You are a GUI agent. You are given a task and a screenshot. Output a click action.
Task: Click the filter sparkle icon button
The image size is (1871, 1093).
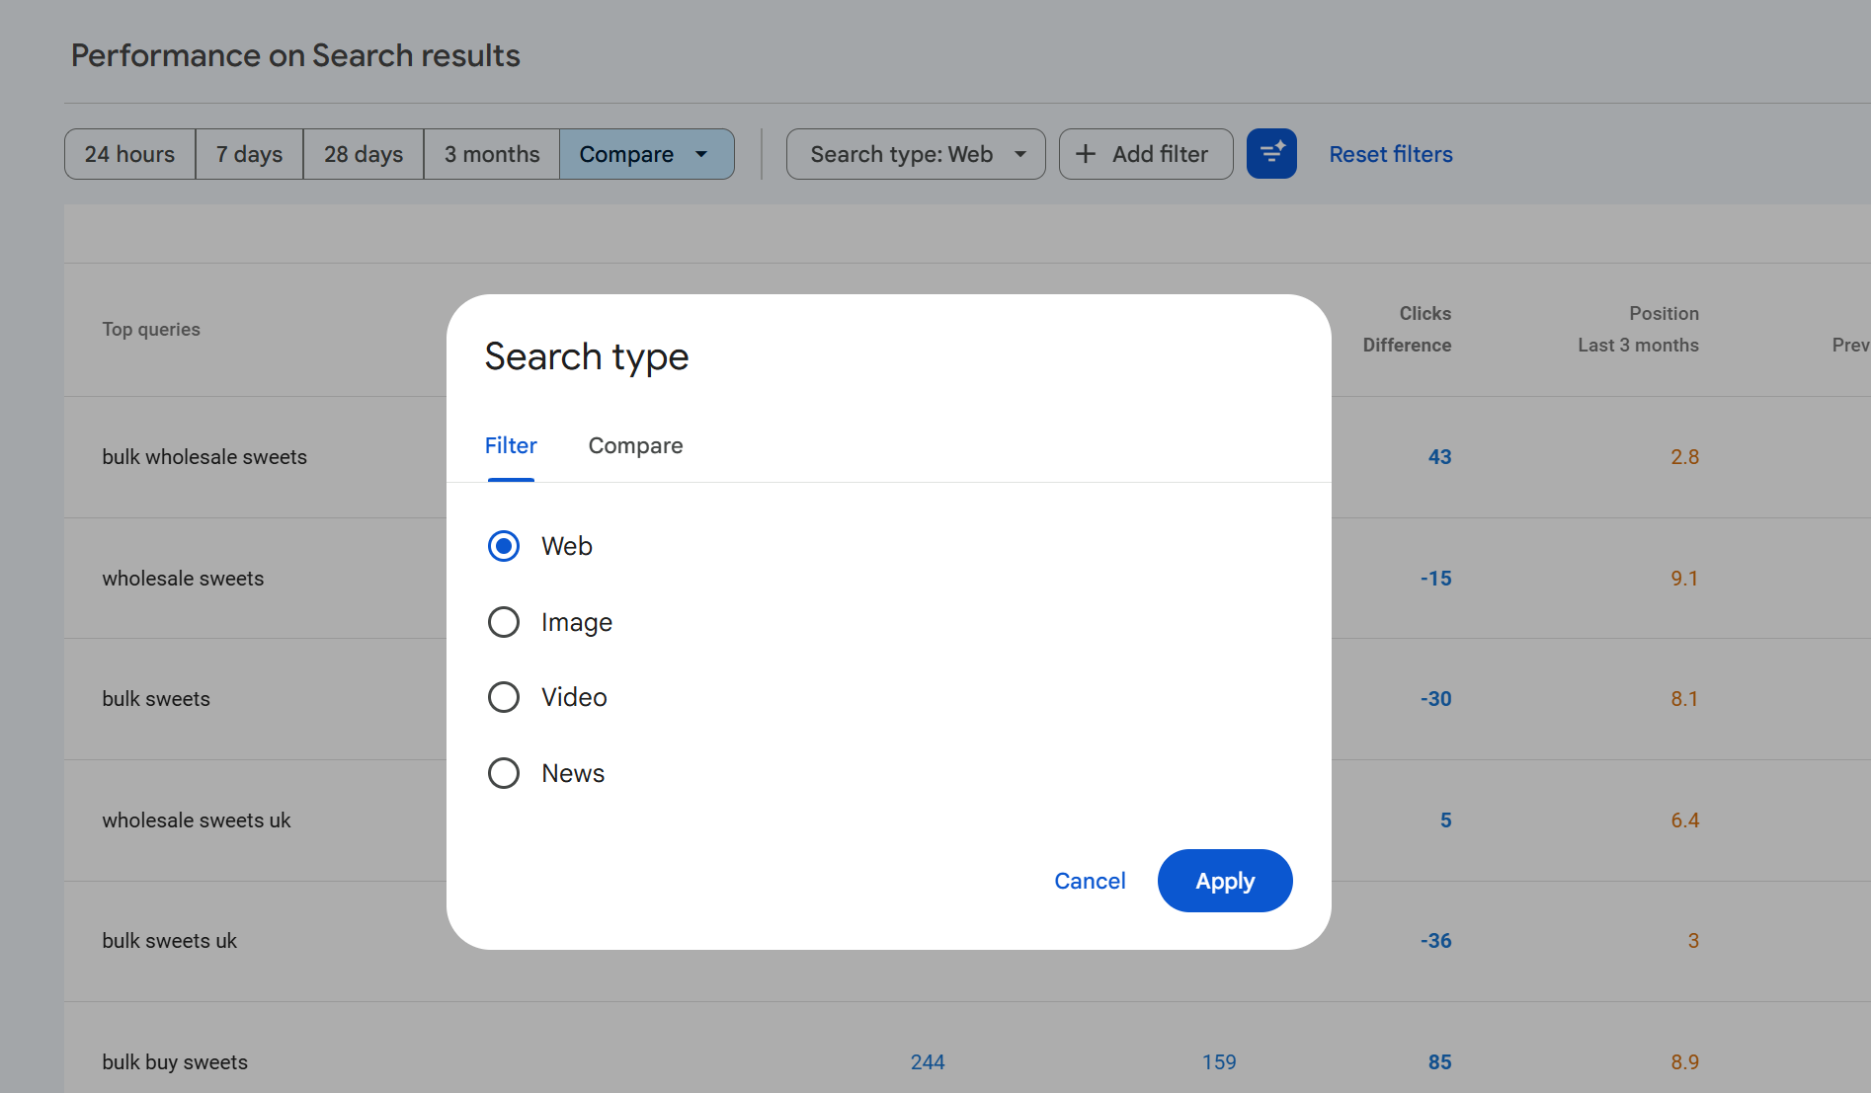click(x=1271, y=154)
